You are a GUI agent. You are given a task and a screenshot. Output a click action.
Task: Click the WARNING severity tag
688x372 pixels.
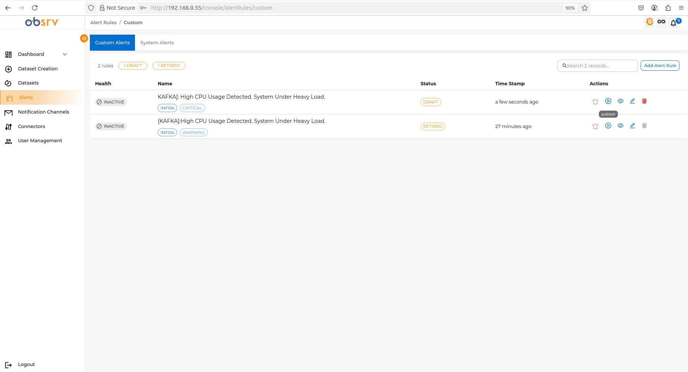tap(194, 133)
